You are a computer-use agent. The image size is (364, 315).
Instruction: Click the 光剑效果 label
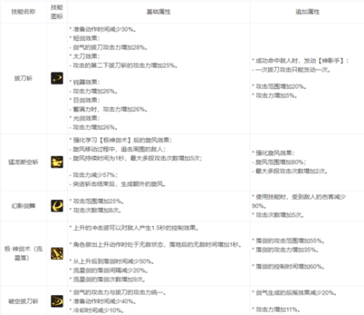[84, 118]
